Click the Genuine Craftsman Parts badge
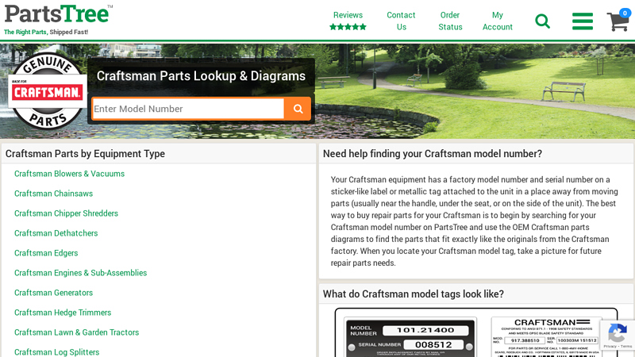 tap(48, 91)
